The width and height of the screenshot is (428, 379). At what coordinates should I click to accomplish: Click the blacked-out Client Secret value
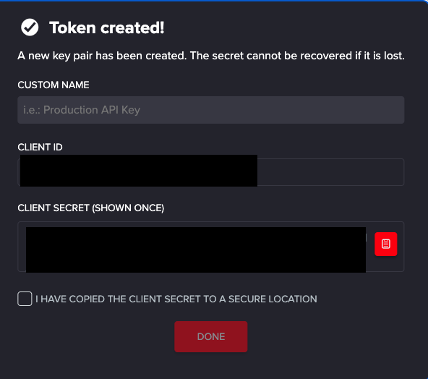pyautogui.click(x=196, y=250)
